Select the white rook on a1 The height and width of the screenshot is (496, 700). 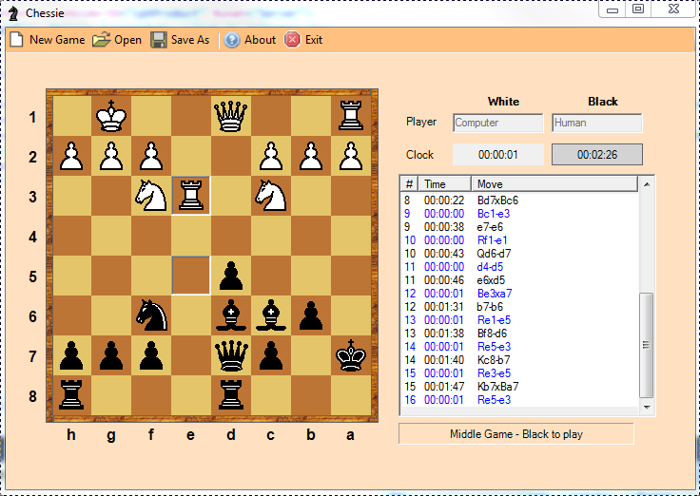pos(351,116)
